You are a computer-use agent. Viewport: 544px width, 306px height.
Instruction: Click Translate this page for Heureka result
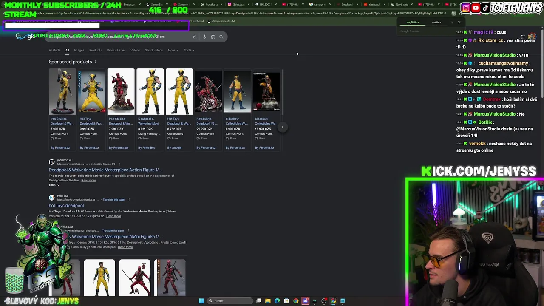pyautogui.click(x=113, y=200)
